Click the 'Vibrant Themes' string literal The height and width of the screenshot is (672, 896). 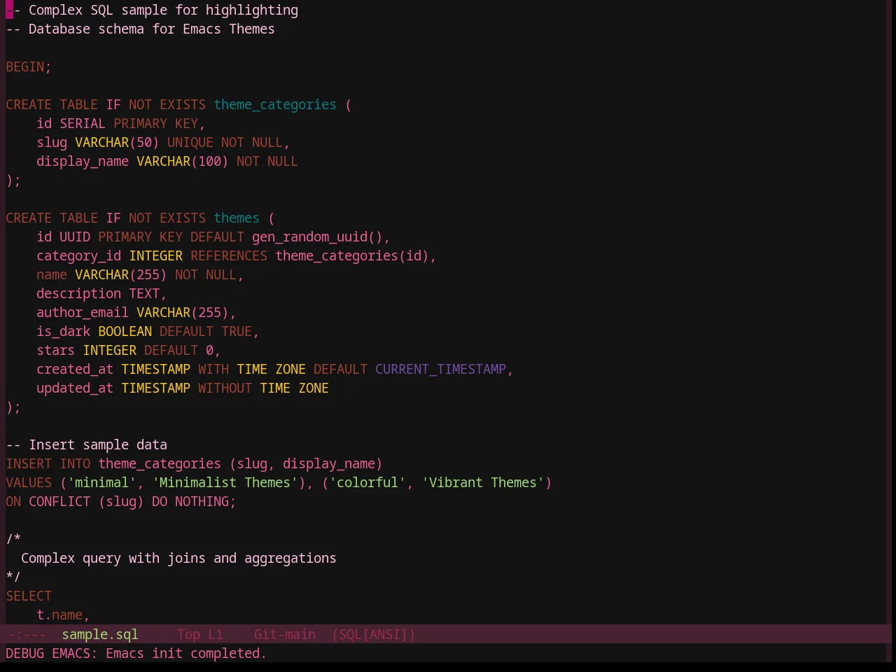click(x=483, y=482)
